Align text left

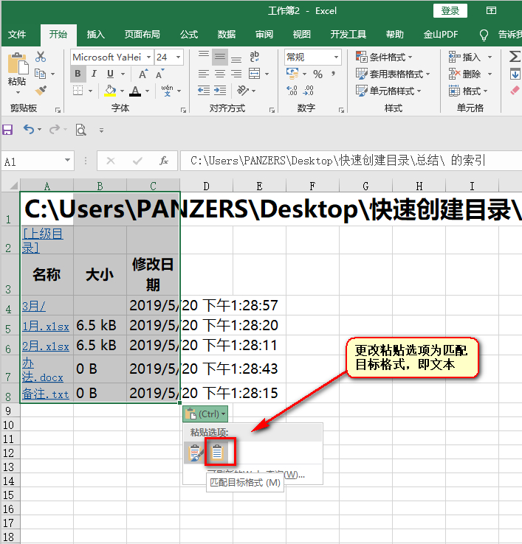(x=204, y=74)
